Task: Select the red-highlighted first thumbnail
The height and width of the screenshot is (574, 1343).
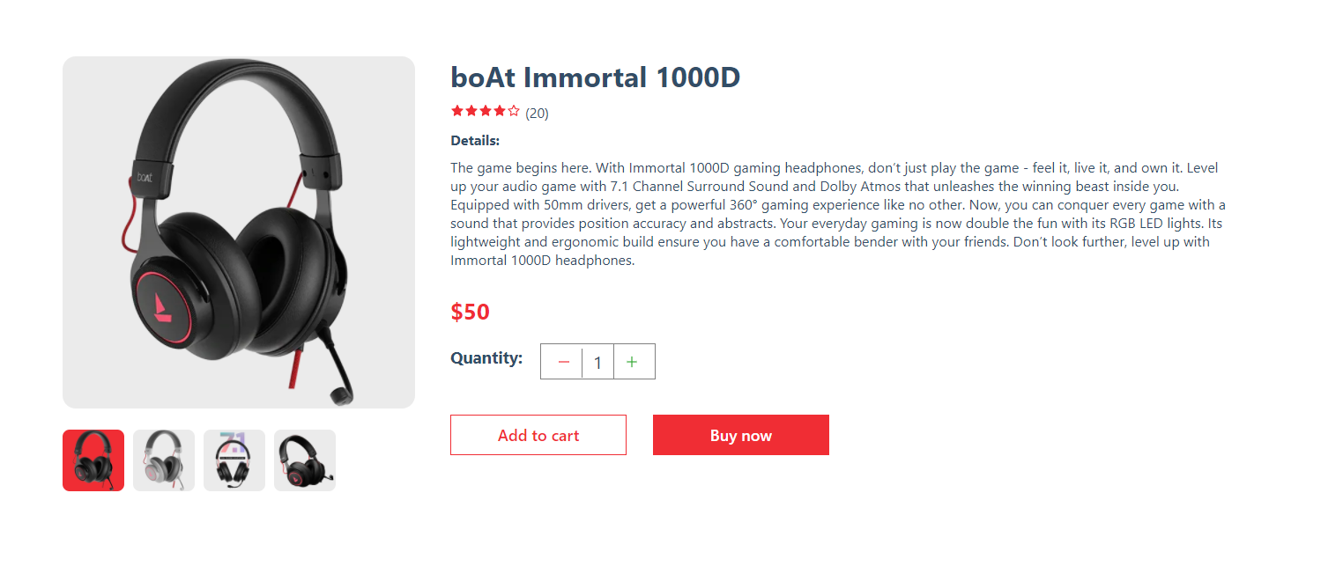Action: (93, 460)
